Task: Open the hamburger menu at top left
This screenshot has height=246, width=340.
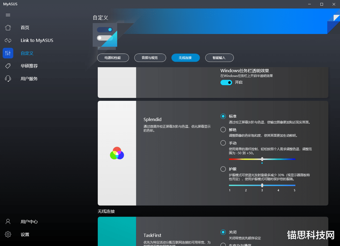Action: 8,15
